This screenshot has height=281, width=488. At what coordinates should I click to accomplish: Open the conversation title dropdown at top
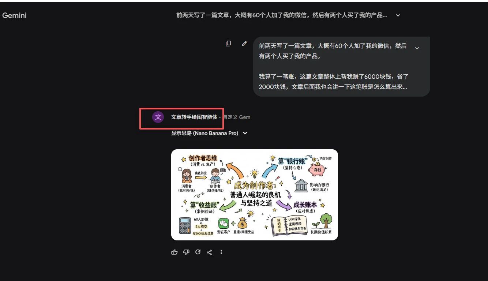coord(398,15)
